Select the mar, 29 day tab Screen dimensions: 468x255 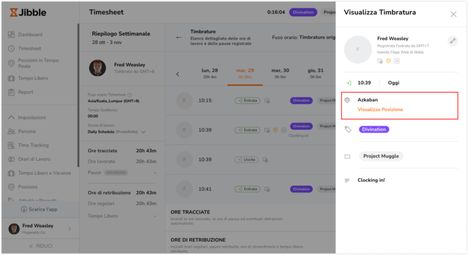coord(245,73)
